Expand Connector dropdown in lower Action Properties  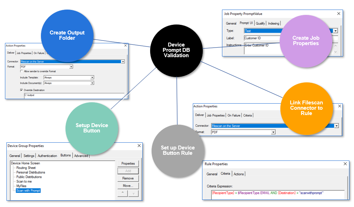click(337, 126)
